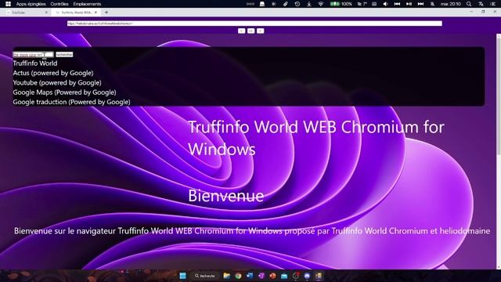Open the Apps épinglées menu

(x=31, y=4)
